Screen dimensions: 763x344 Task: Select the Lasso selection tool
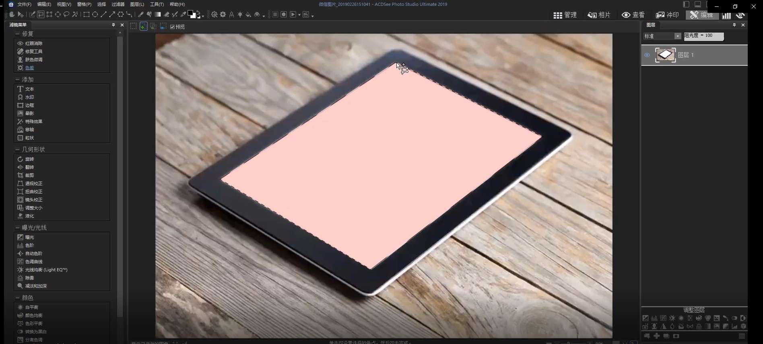pyautogui.click(x=66, y=14)
